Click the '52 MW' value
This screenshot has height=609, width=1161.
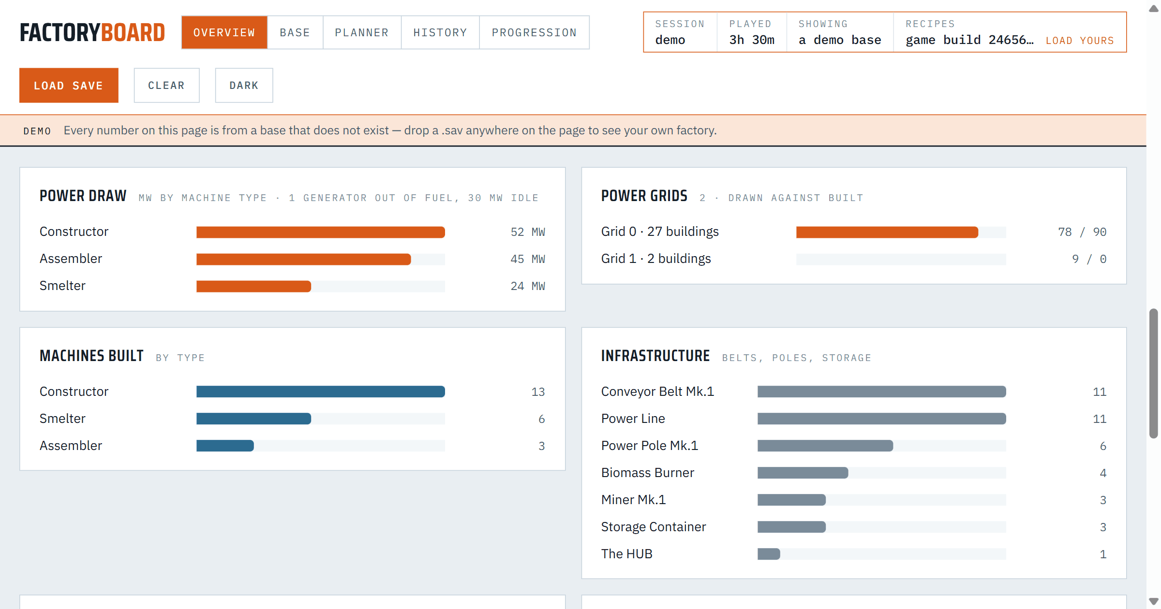point(528,232)
